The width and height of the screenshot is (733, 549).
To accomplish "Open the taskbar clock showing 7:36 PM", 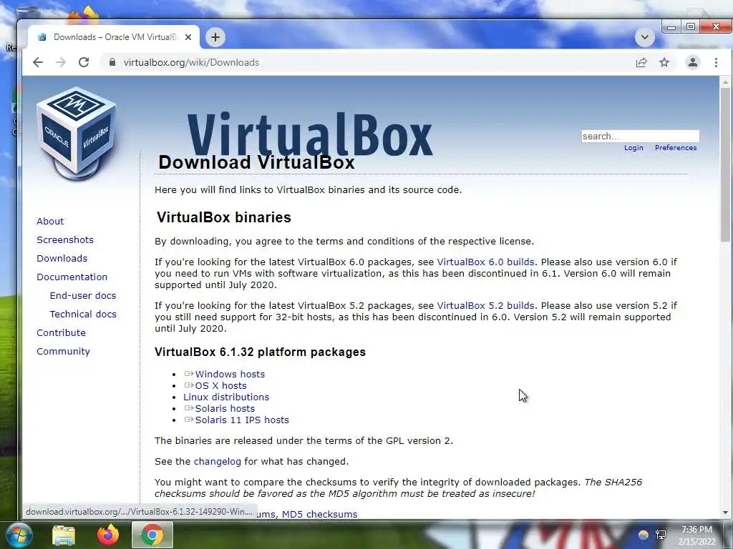I will pyautogui.click(x=697, y=535).
